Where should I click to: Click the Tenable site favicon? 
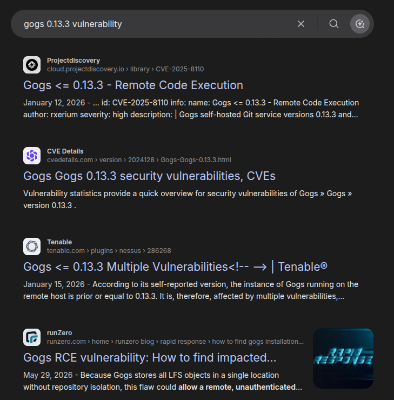[32, 246]
